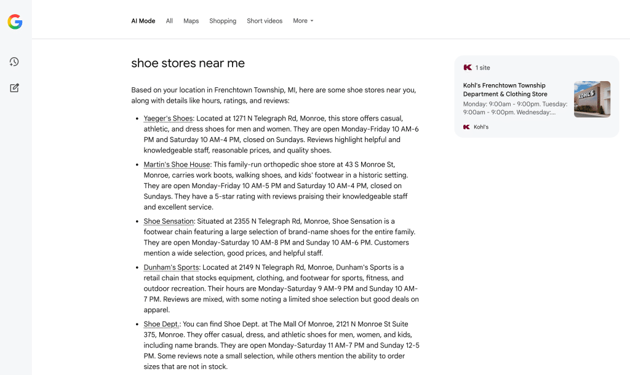Go to the Short videos tab
The image size is (630, 375).
pos(265,21)
